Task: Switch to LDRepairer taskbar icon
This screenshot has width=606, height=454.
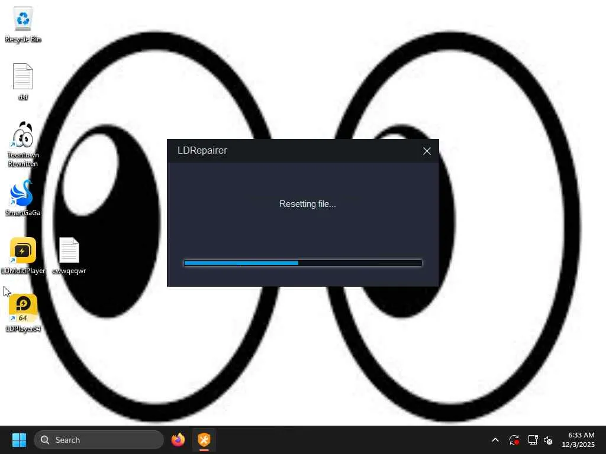Action: pyautogui.click(x=204, y=440)
